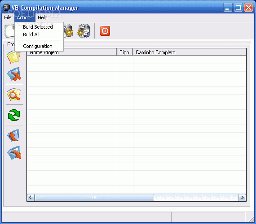This screenshot has width=256, height=224.
Task: Choose Build Selected from Actions menu
Action: (39, 27)
